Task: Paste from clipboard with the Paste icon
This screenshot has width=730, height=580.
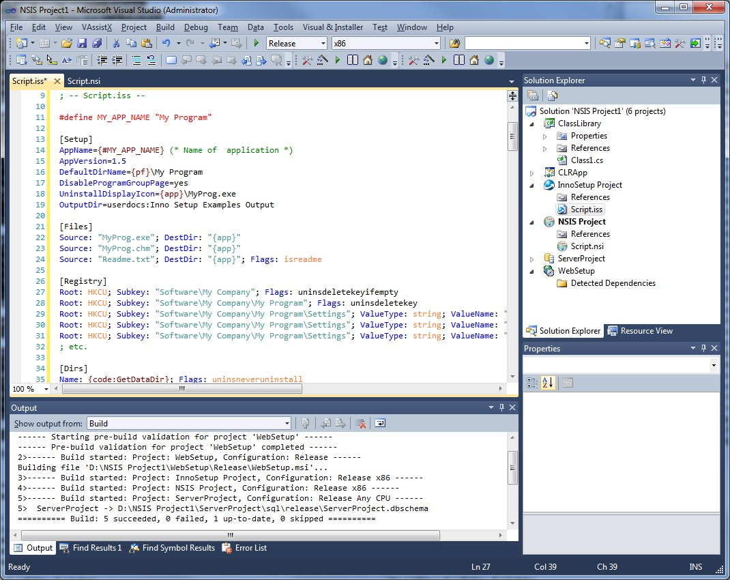Action: tap(147, 43)
